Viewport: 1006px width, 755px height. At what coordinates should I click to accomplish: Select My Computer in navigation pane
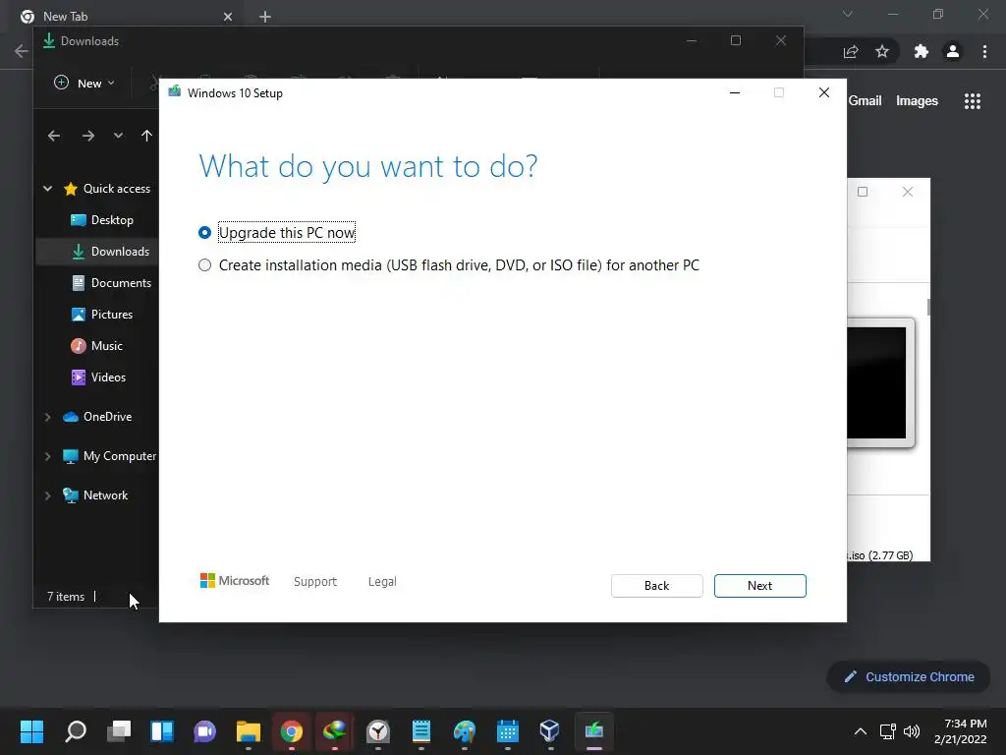pos(109,456)
